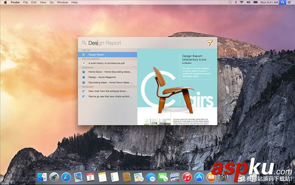Click the Bluetooth status icon
Viewport: 295px width, 185px height.
click(x=236, y=2)
